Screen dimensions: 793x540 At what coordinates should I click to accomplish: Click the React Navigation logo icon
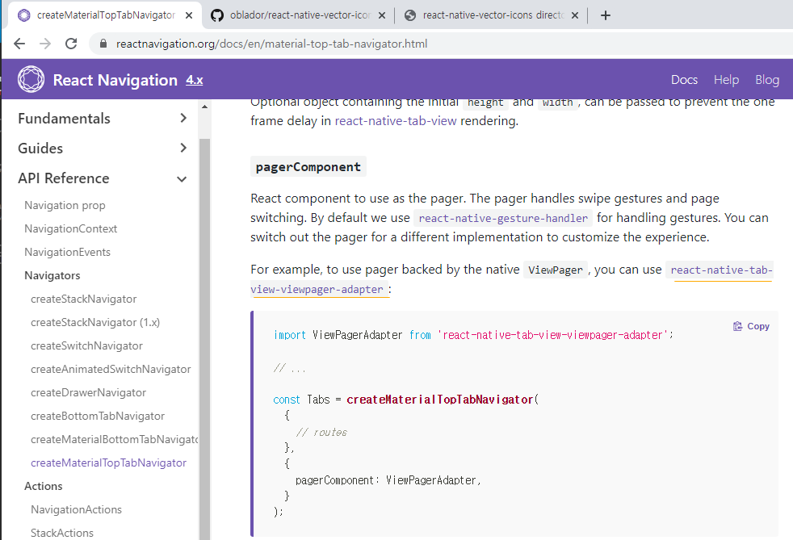pyautogui.click(x=31, y=79)
